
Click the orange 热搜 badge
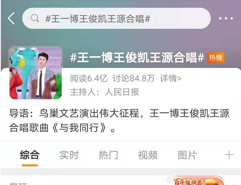[x=215, y=57]
